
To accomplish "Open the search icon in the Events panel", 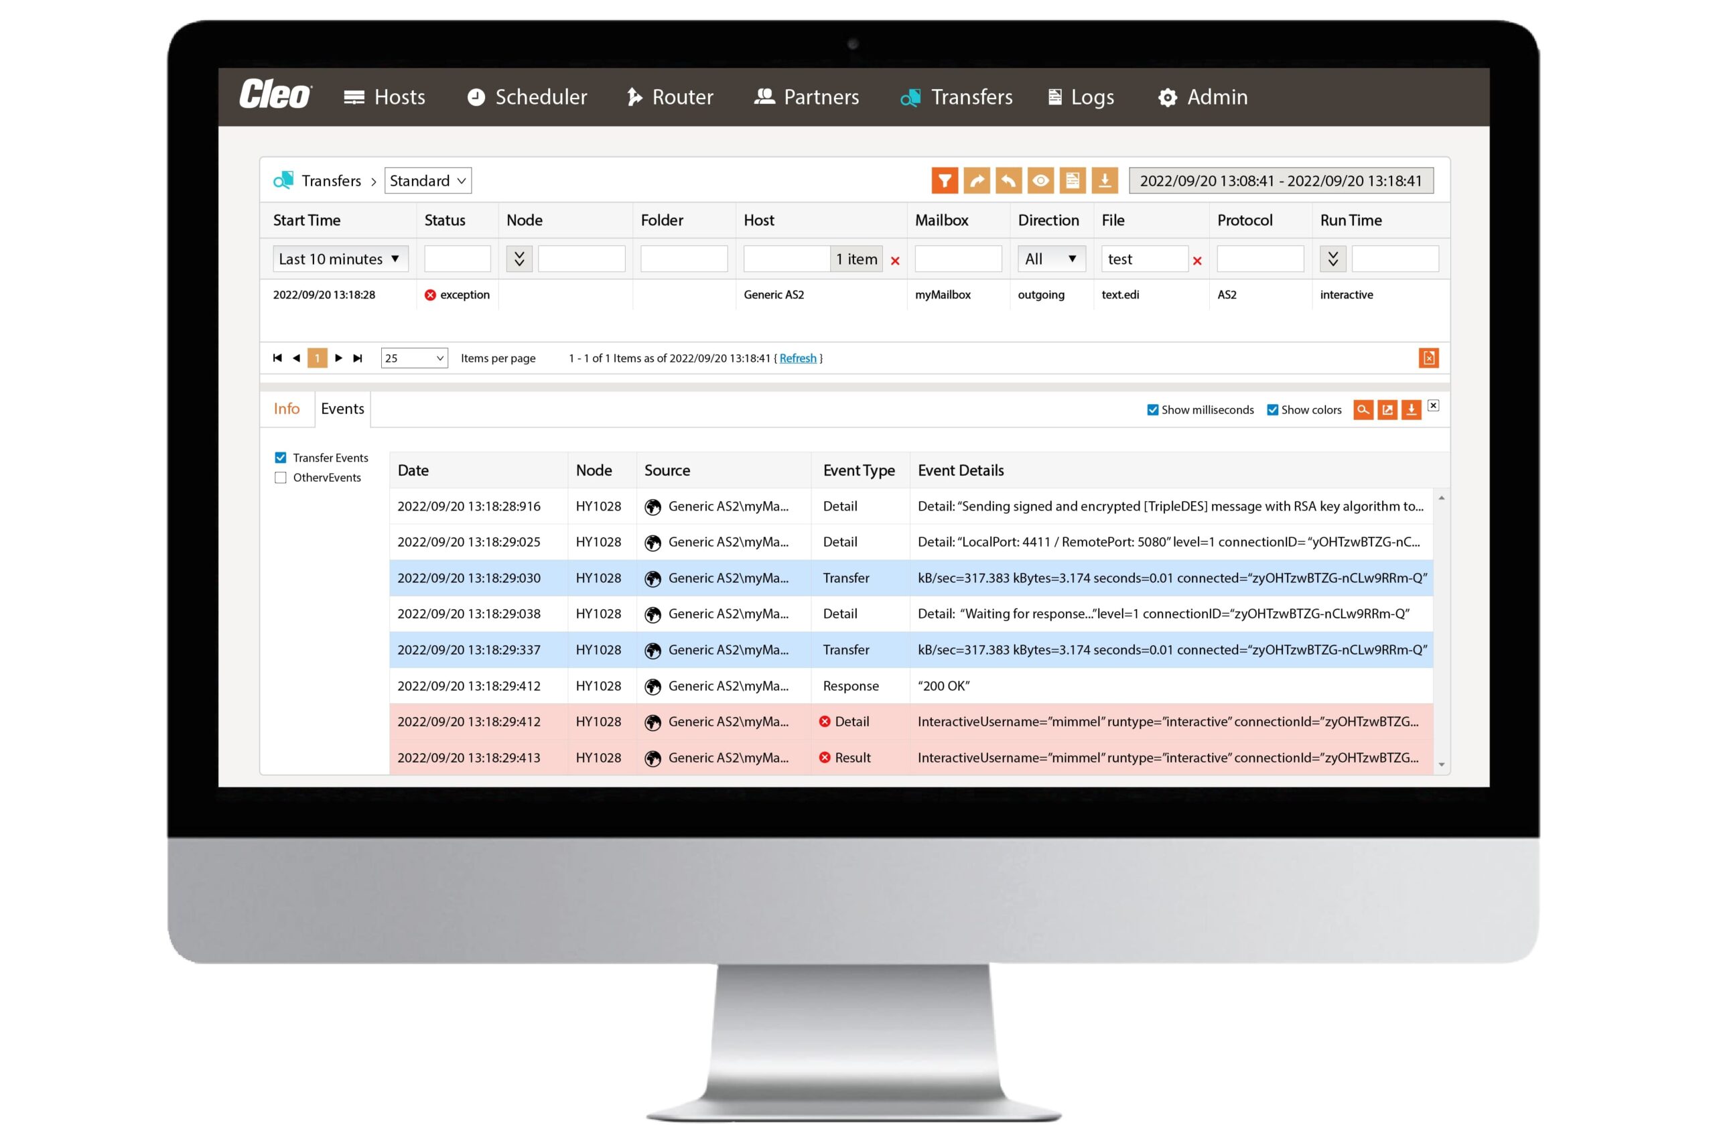I will (x=1363, y=409).
